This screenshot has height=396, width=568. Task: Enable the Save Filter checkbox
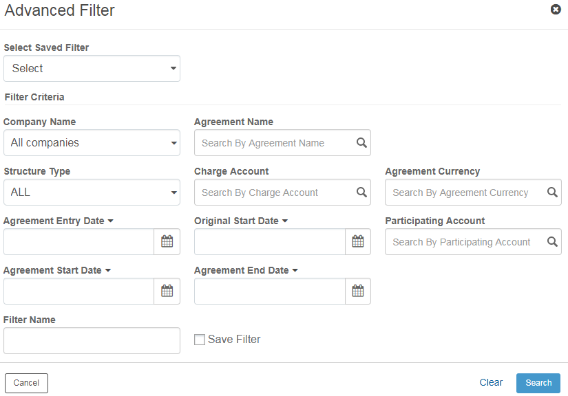[x=199, y=339]
